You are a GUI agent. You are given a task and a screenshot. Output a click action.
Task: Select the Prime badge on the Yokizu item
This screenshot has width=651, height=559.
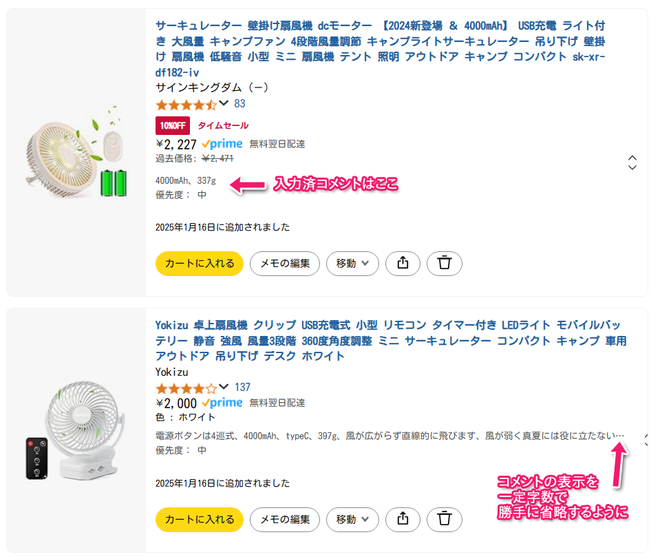click(x=222, y=402)
